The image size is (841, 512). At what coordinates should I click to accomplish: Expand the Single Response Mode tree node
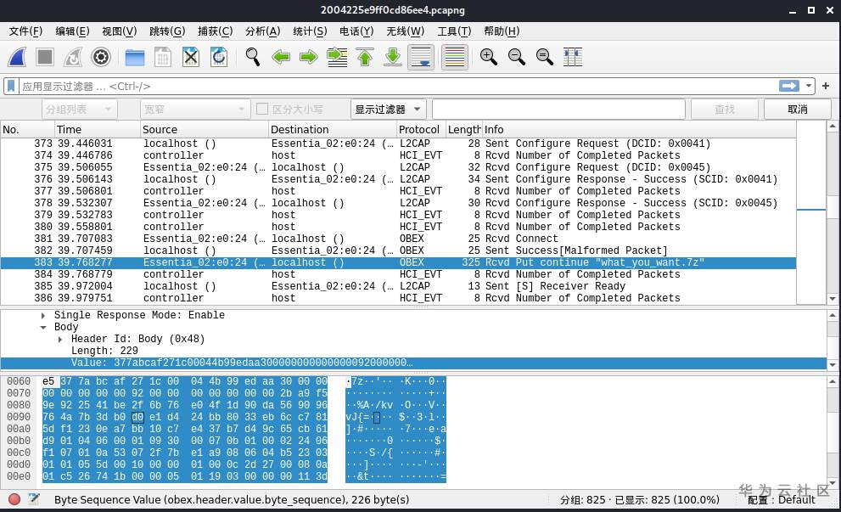43,315
